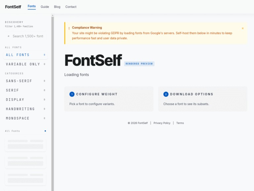Click 'Pick a font to configure variants.'

tap(92, 104)
